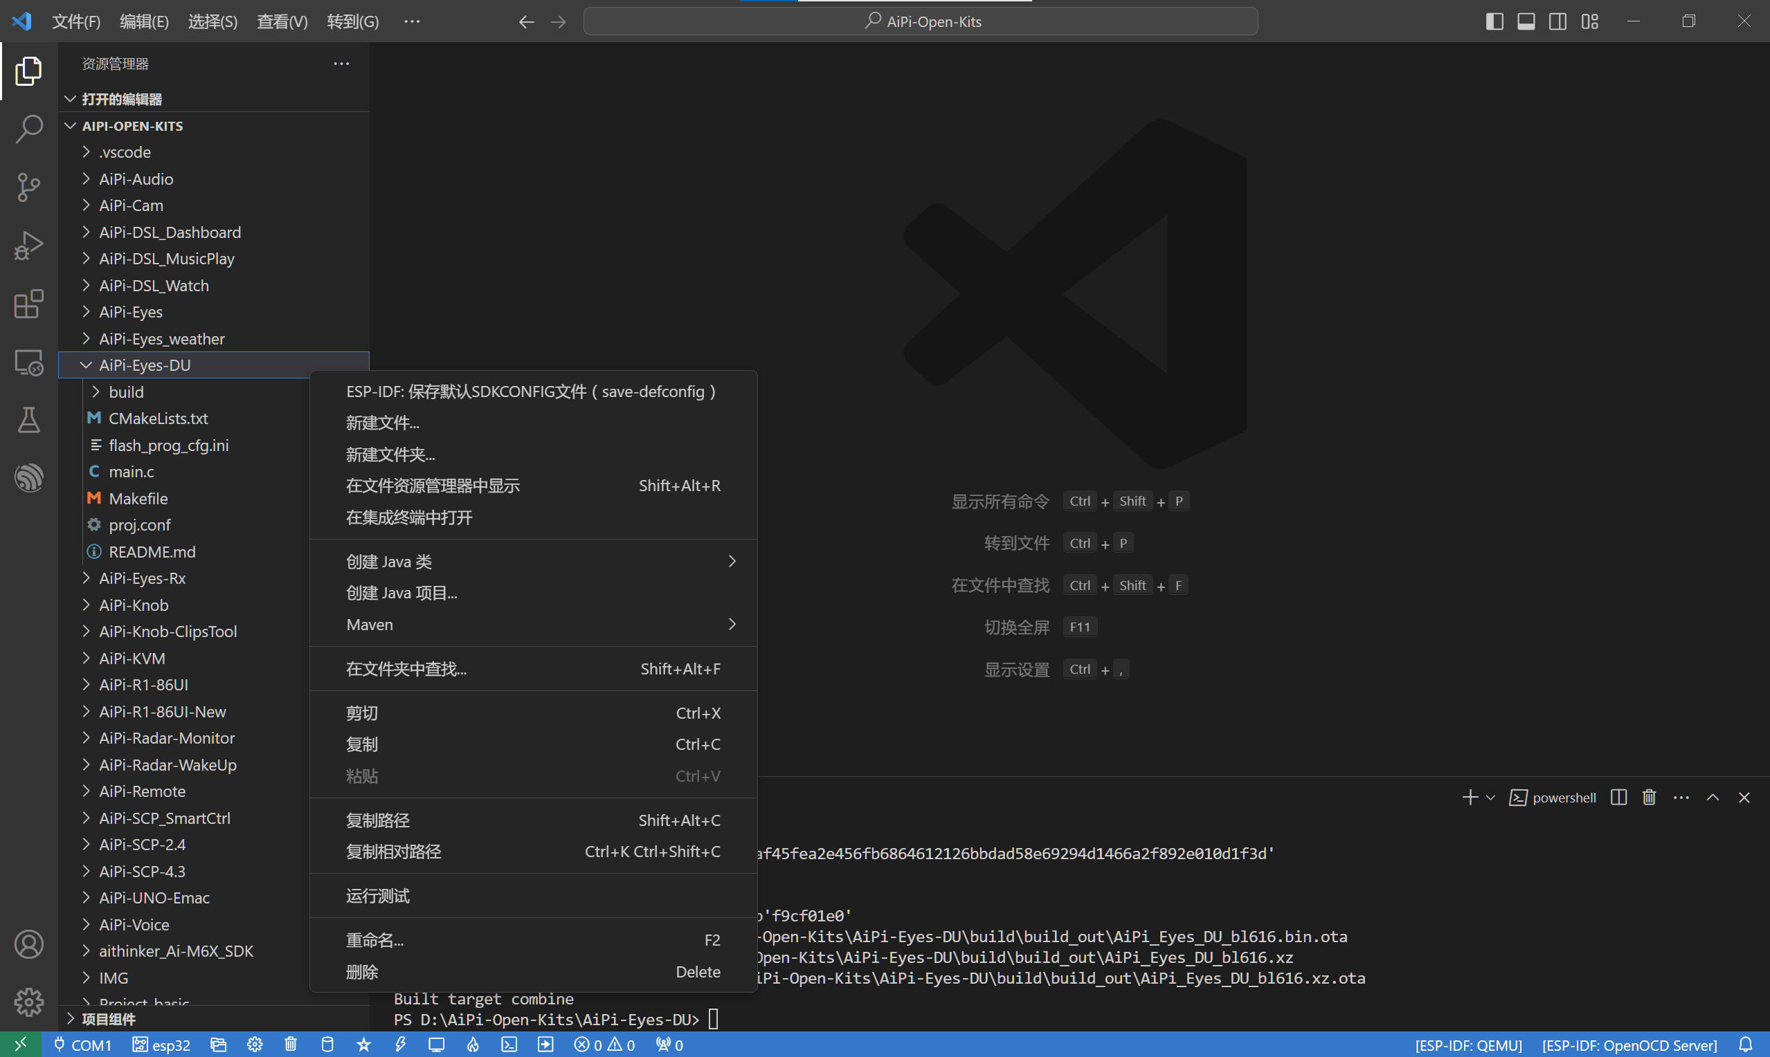Screen dimensions: 1770x1057
Task: Expand the 项目组件 section
Action: click(x=214, y=1018)
